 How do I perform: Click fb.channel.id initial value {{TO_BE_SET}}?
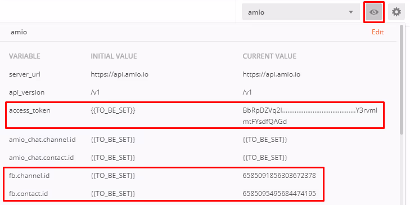113,176
